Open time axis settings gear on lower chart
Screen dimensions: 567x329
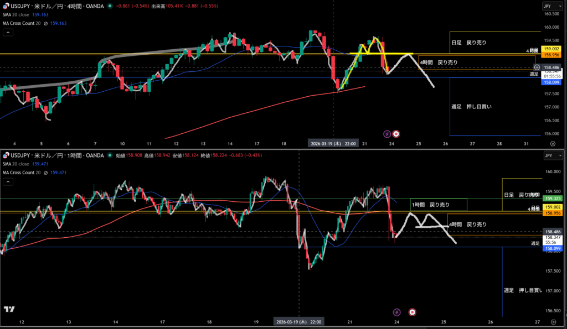552,321
